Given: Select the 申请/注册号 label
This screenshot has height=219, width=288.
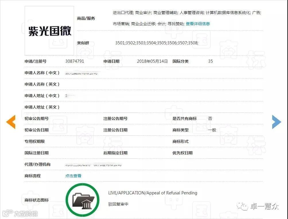Looking at the screenshot, I should click(x=36, y=61).
